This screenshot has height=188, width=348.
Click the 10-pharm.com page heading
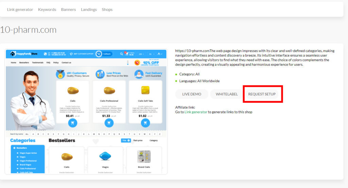click(x=28, y=30)
